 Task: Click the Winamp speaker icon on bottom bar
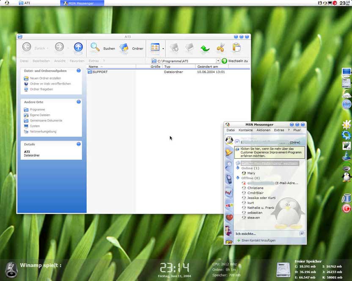click(x=11, y=270)
